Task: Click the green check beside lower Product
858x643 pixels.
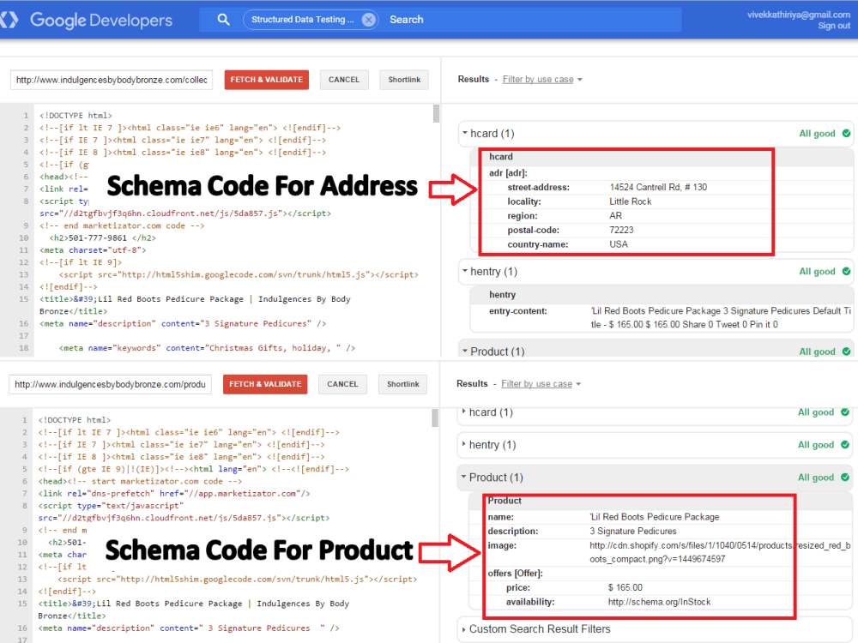Action: coord(845,478)
